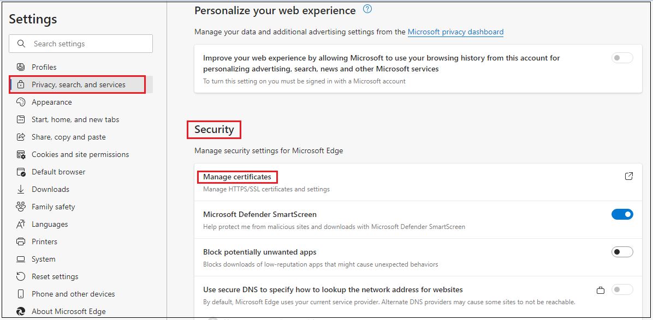
Task: Select Start, home, and new tabs
Action: 75,119
